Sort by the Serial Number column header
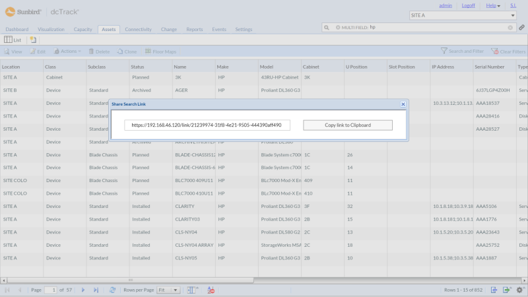The height and width of the screenshot is (297, 528). point(494,67)
